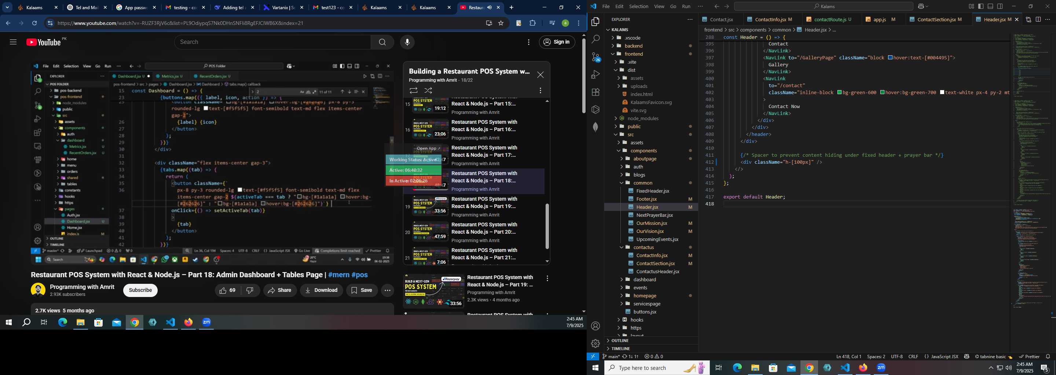Screen dimensions: 1056x375
Task: Click hover:text-[#004495] blue color swatch
Action: click(x=890, y=58)
